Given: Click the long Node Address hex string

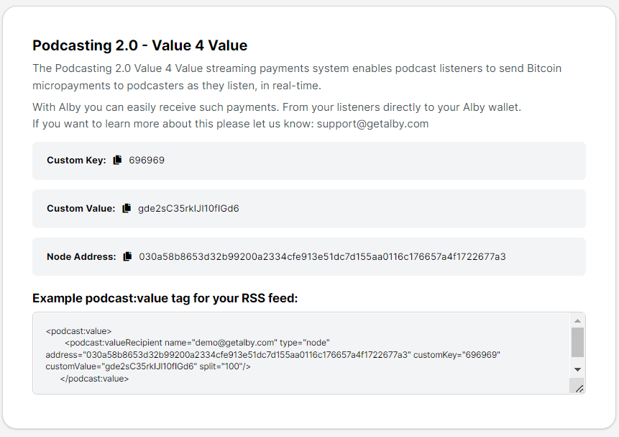Looking at the screenshot, I should (322, 257).
